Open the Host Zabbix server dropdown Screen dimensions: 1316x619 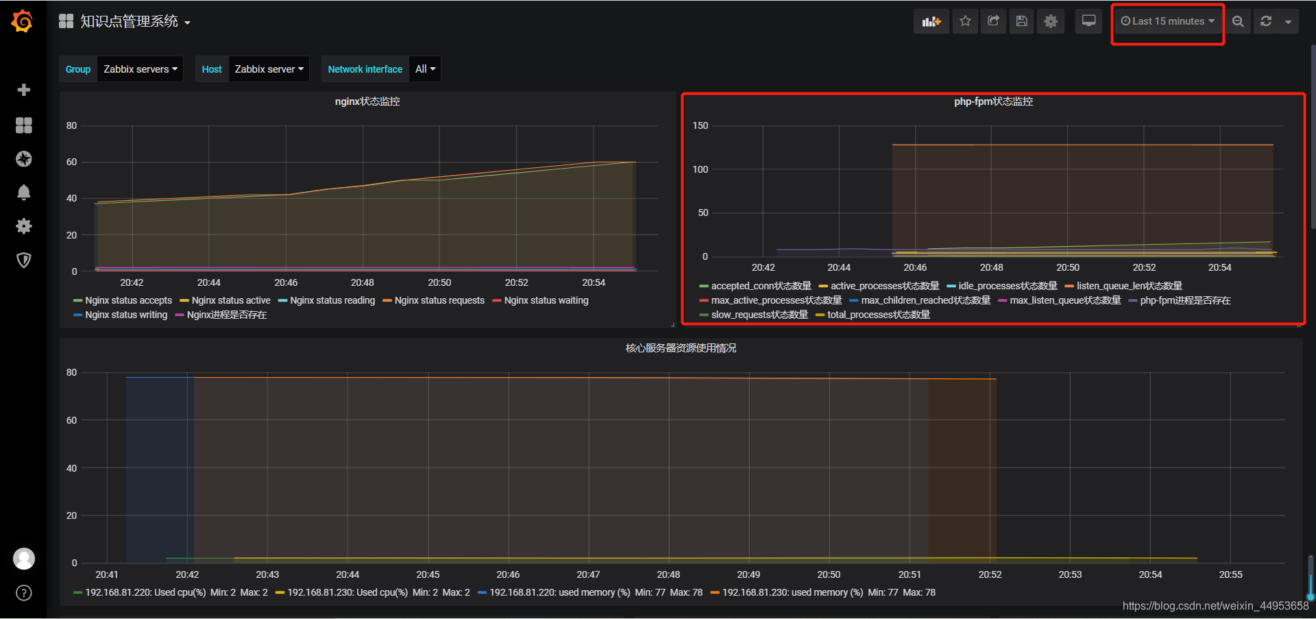[x=269, y=69]
